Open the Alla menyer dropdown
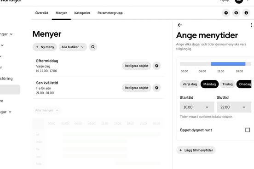The image size is (254, 169). pyautogui.click(x=46, y=110)
